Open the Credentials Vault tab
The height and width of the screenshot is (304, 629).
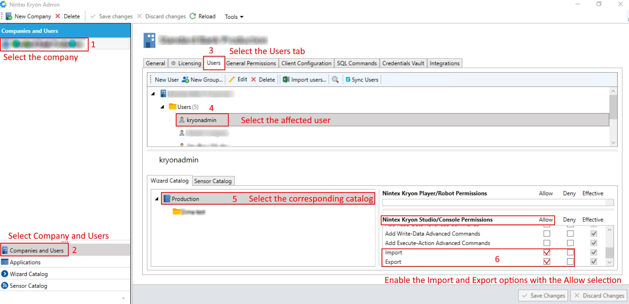pyautogui.click(x=403, y=63)
